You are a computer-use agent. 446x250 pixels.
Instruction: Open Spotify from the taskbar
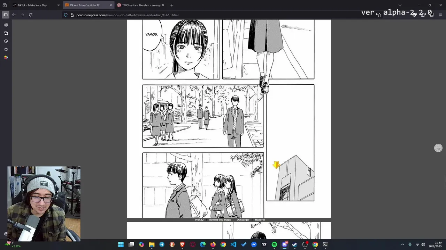coord(274,244)
